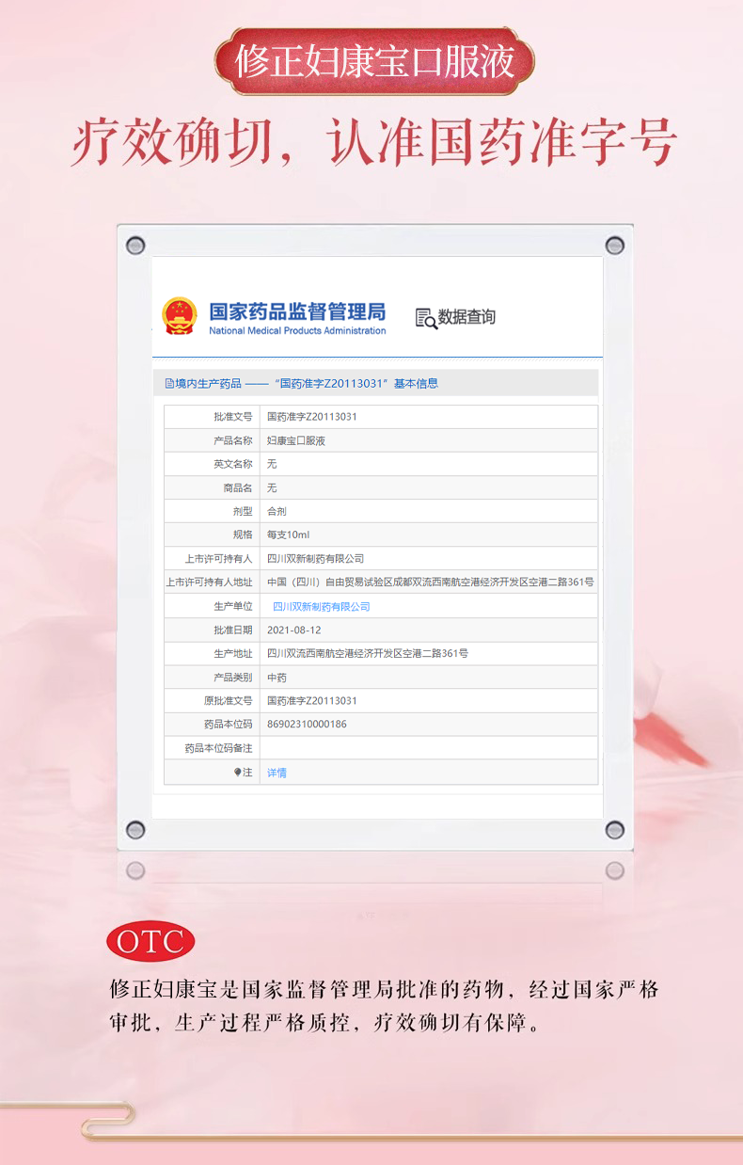This screenshot has width=743, height=1165.
Task: Select the 无 value in 英文名称 row
Action: tap(272, 464)
